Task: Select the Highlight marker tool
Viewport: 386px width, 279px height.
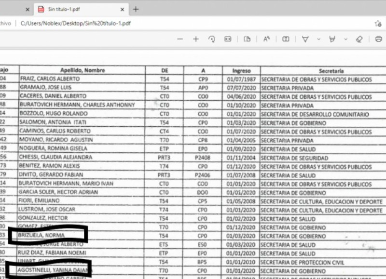Action: [332, 40]
